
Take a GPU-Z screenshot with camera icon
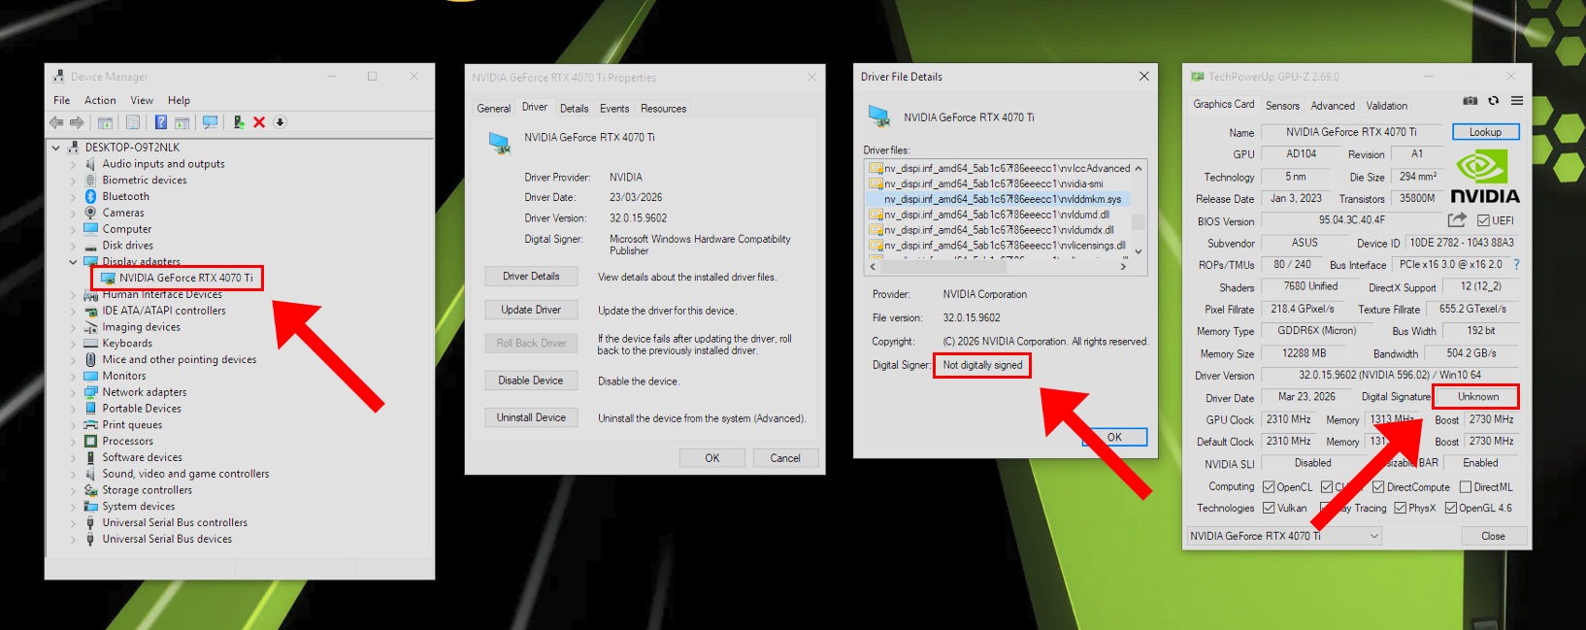tap(1470, 101)
